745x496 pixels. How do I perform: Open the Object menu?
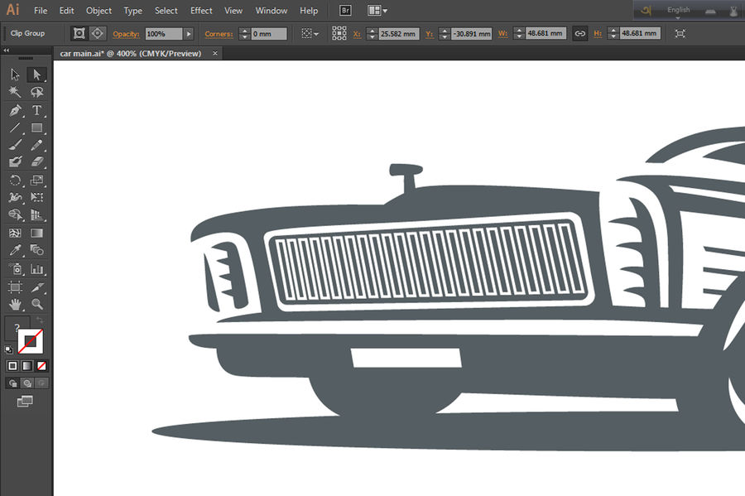(x=99, y=11)
